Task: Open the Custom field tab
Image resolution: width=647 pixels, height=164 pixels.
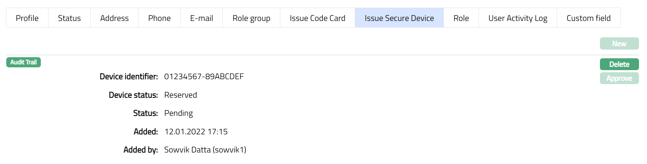Action: coord(588,18)
